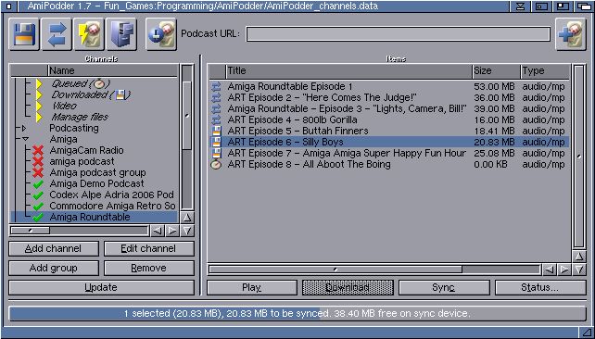
Task: Click the Title column header
Action: click(348, 71)
